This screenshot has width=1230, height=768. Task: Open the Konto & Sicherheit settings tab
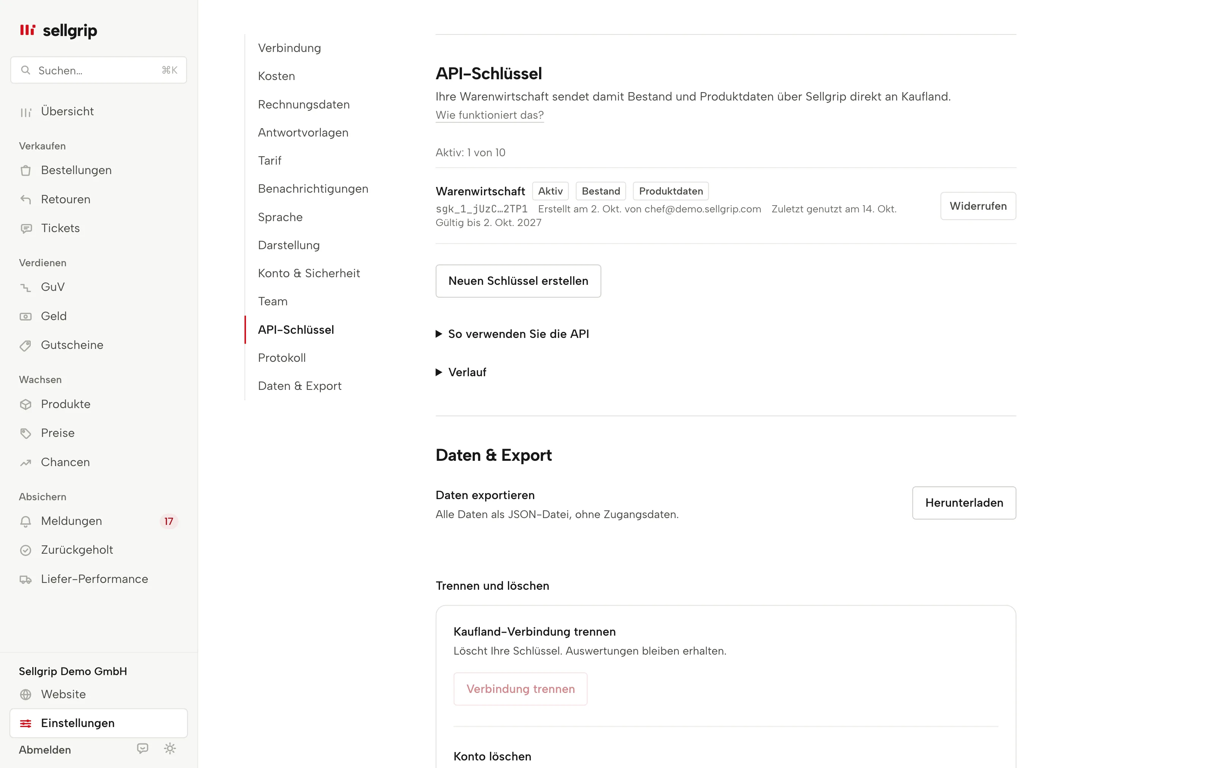[309, 273]
